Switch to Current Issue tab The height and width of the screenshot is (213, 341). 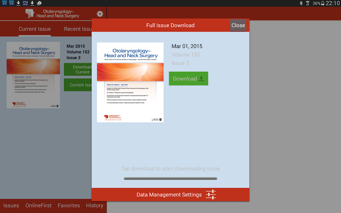coord(35,29)
